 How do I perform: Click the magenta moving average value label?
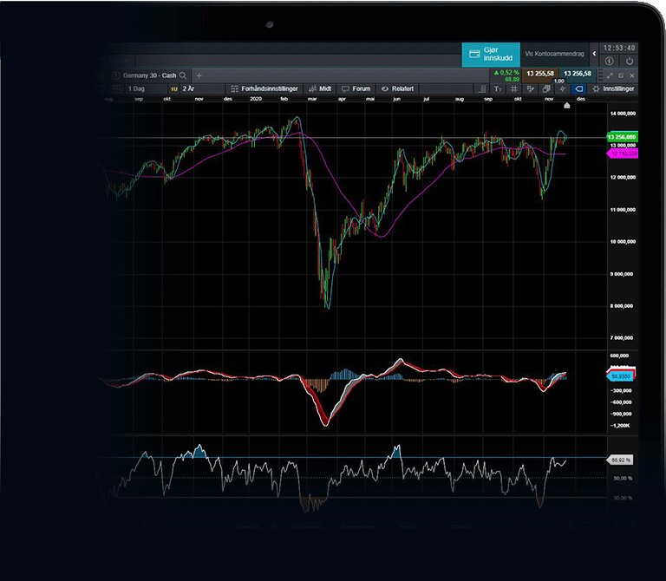click(x=623, y=153)
